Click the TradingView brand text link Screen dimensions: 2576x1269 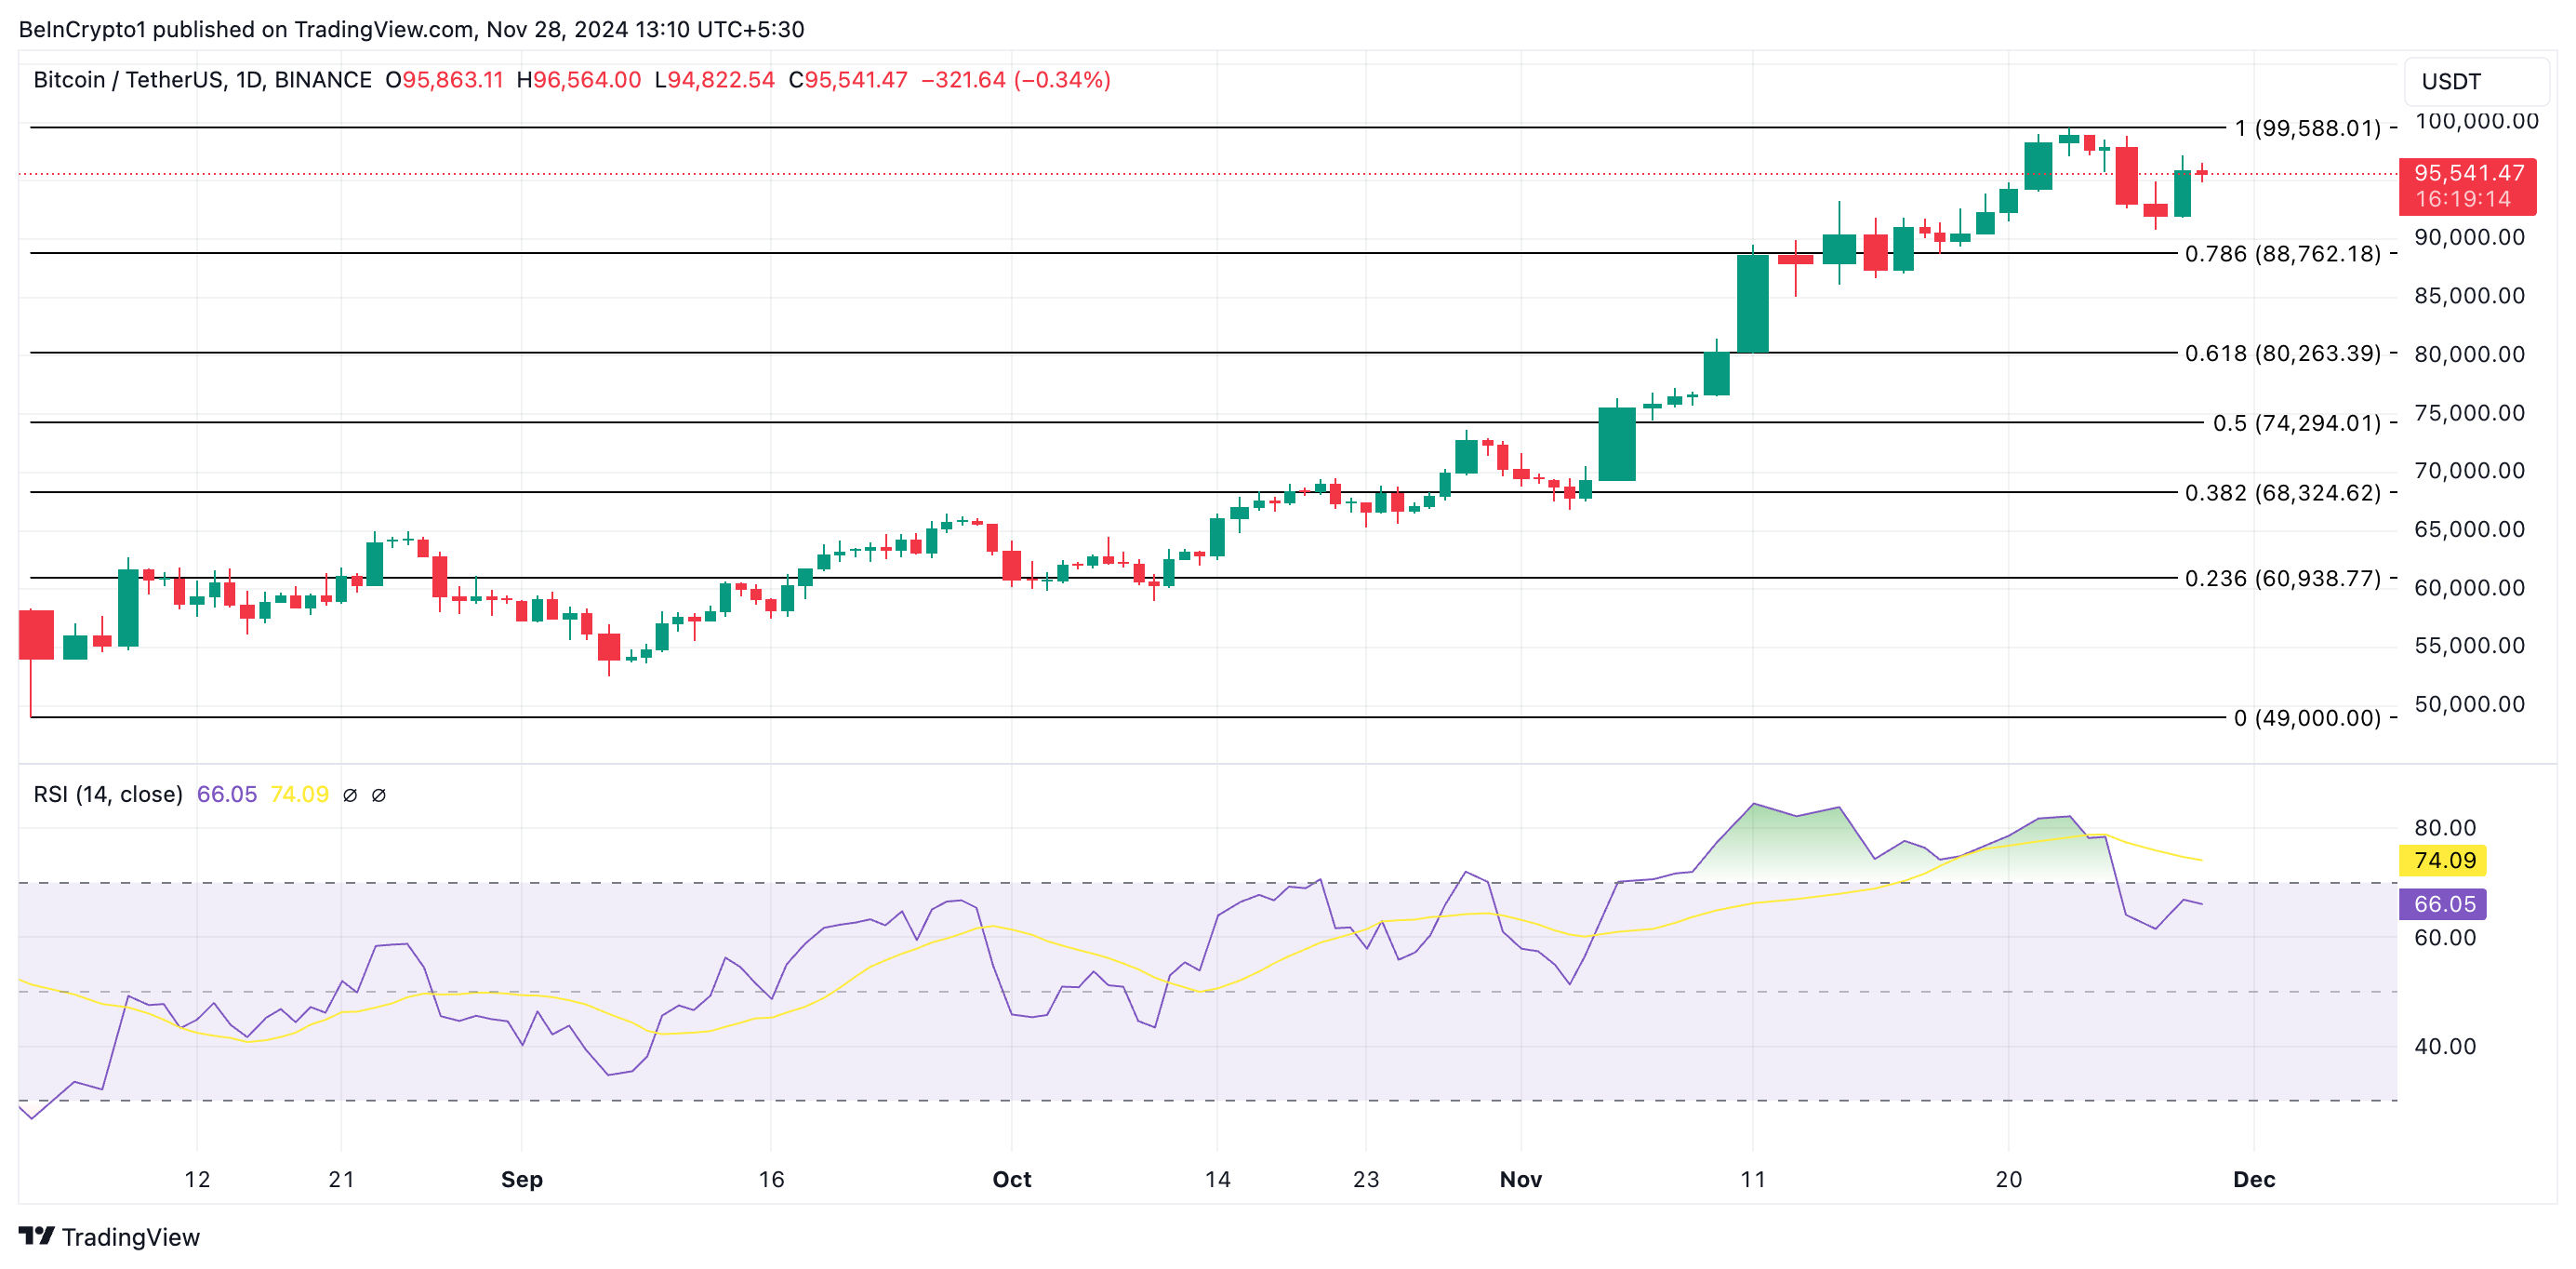(131, 1237)
